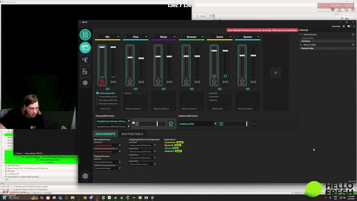Toggle link icon under Browser faders
Viewport: 357px width, 201px height.
point(192,89)
